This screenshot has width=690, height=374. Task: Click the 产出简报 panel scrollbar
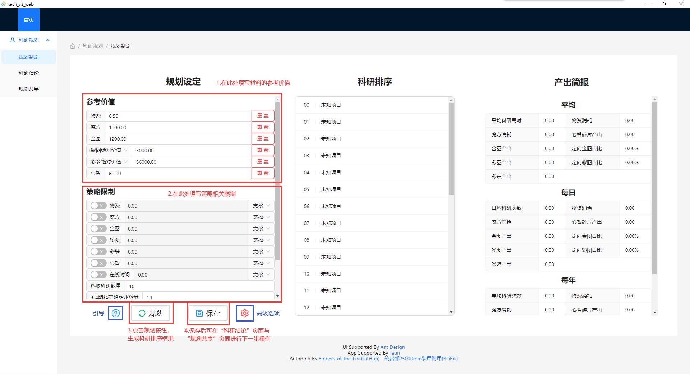coord(654,189)
